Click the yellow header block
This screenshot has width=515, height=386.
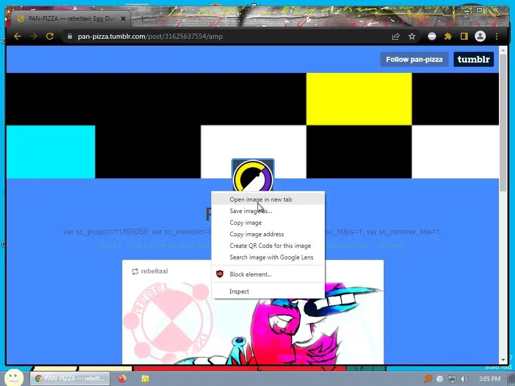(x=359, y=99)
